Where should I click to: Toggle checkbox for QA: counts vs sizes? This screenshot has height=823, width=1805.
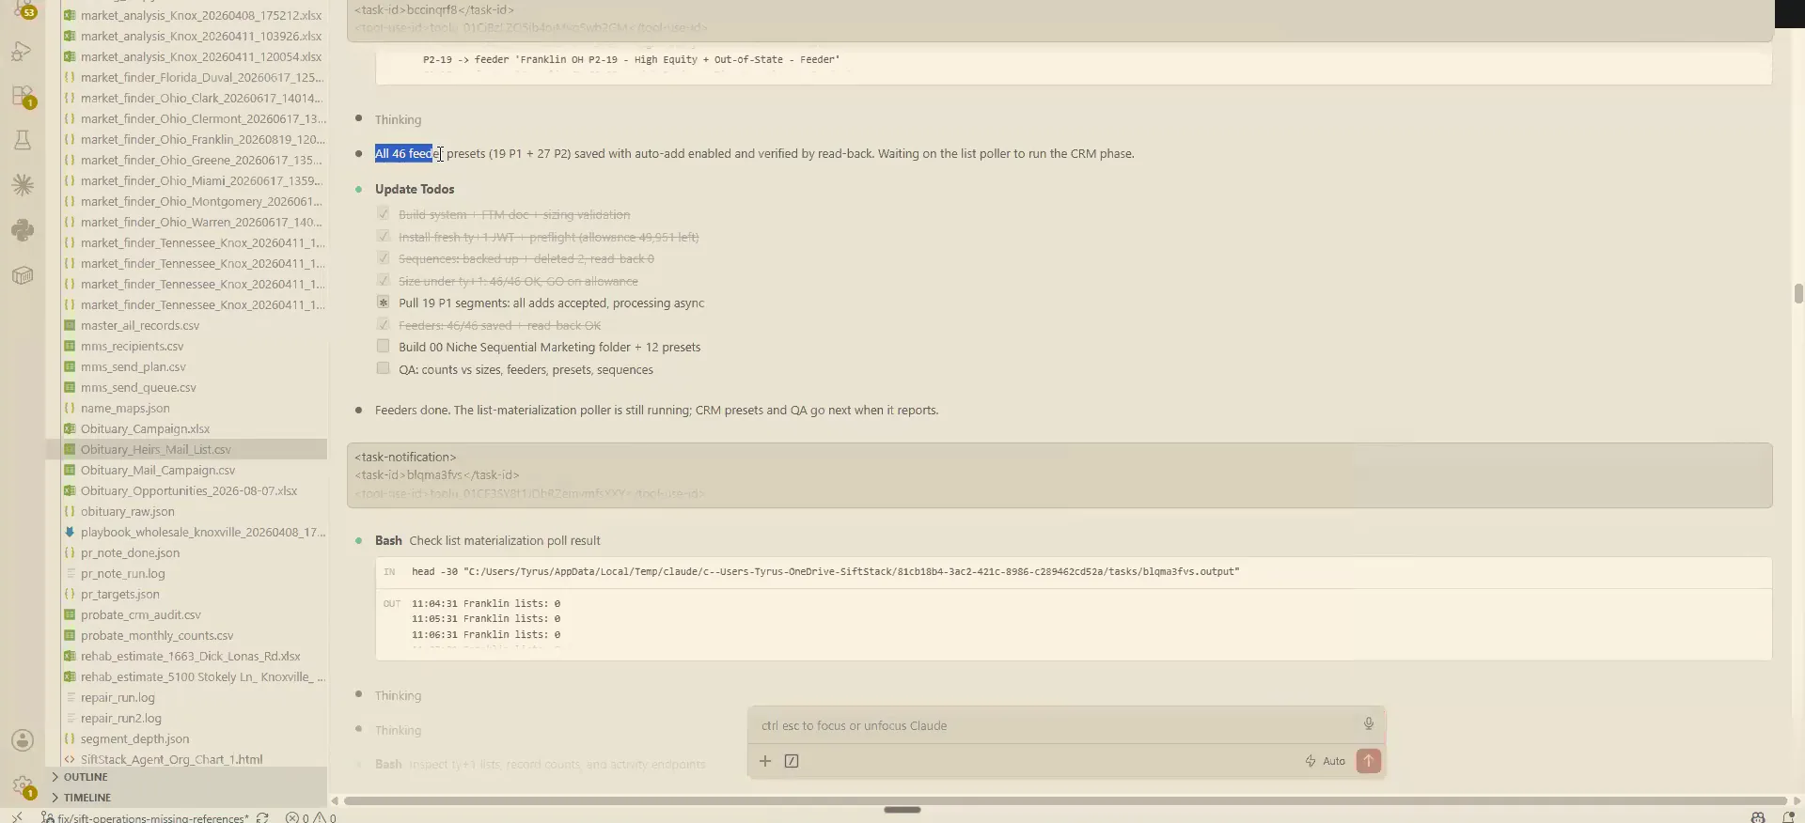[x=383, y=369]
